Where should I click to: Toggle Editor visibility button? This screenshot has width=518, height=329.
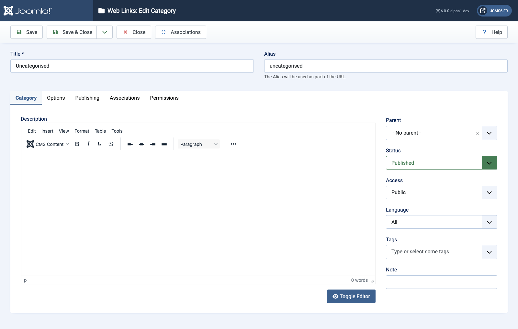click(351, 296)
